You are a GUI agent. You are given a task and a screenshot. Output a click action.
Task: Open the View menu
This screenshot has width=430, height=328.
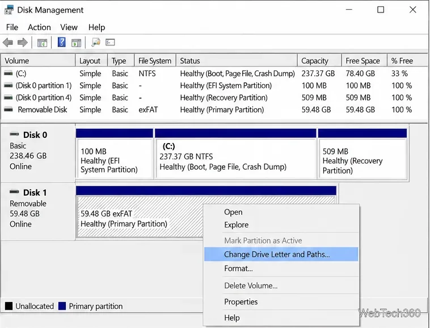pyautogui.click(x=69, y=27)
